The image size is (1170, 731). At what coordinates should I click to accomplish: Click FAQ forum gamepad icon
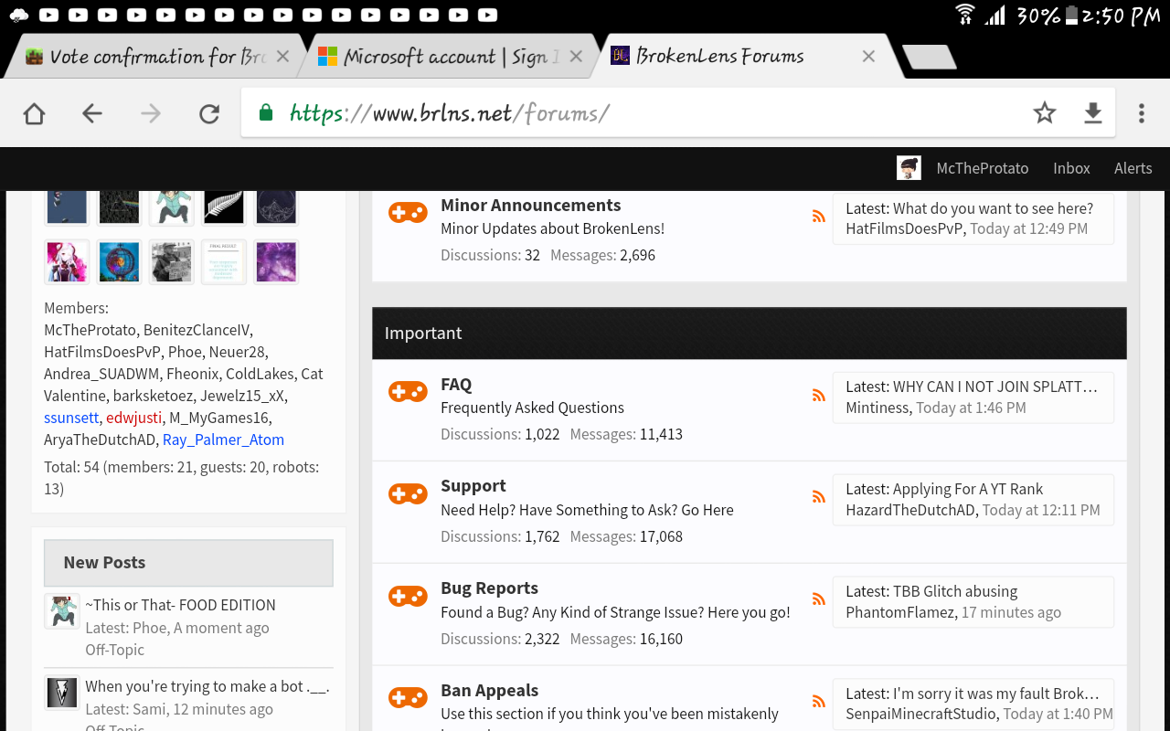tap(408, 392)
